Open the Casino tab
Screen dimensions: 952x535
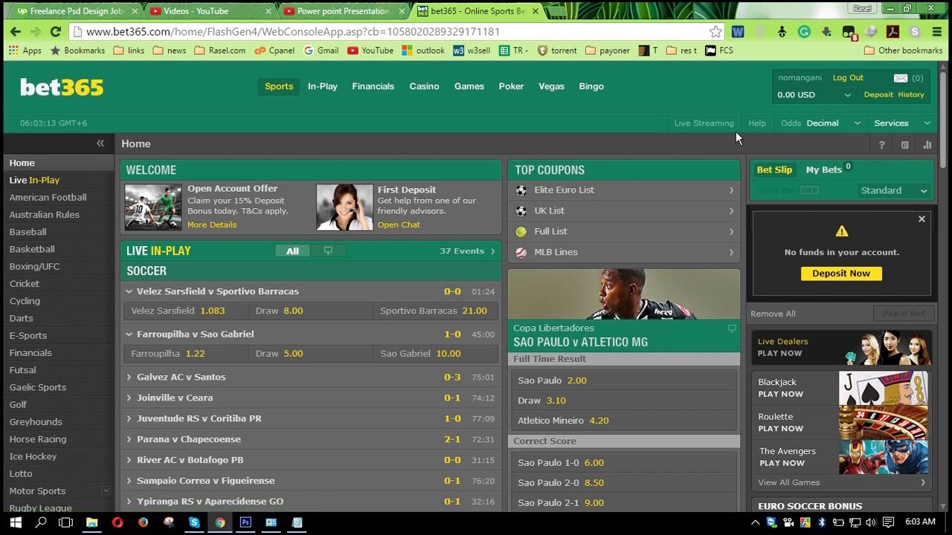tap(424, 86)
